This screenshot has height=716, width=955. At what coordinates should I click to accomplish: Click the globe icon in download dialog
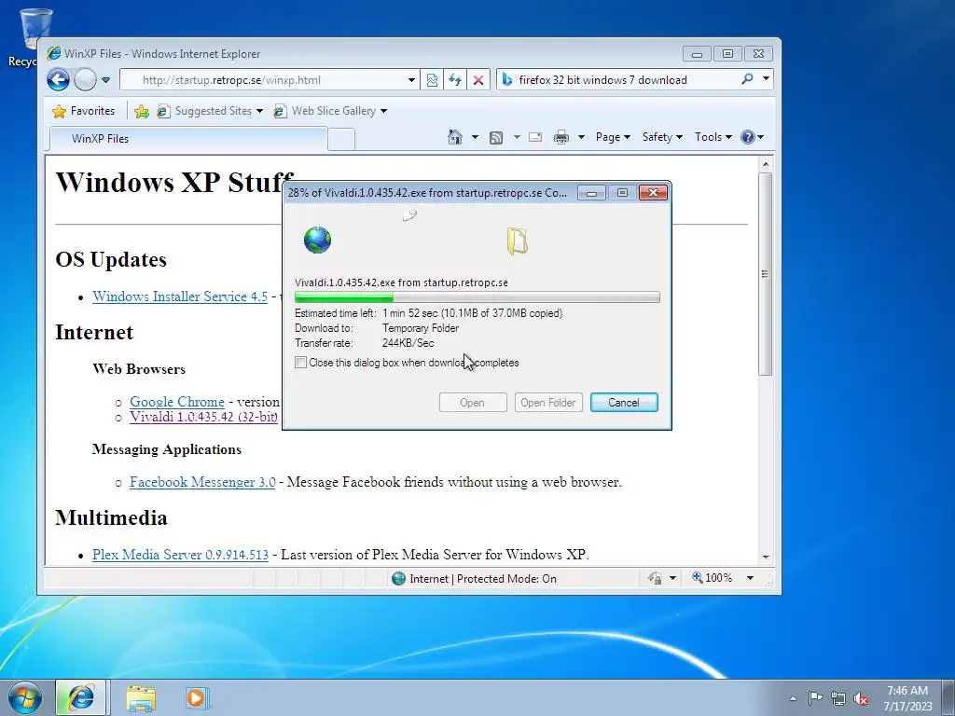(x=317, y=240)
